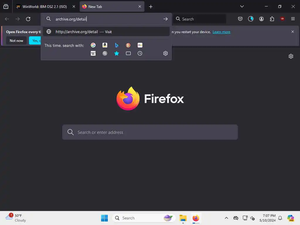300x225 pixels.
Task: Click into the address bar text archive.org/detail
Action: [x=71, y=19]
